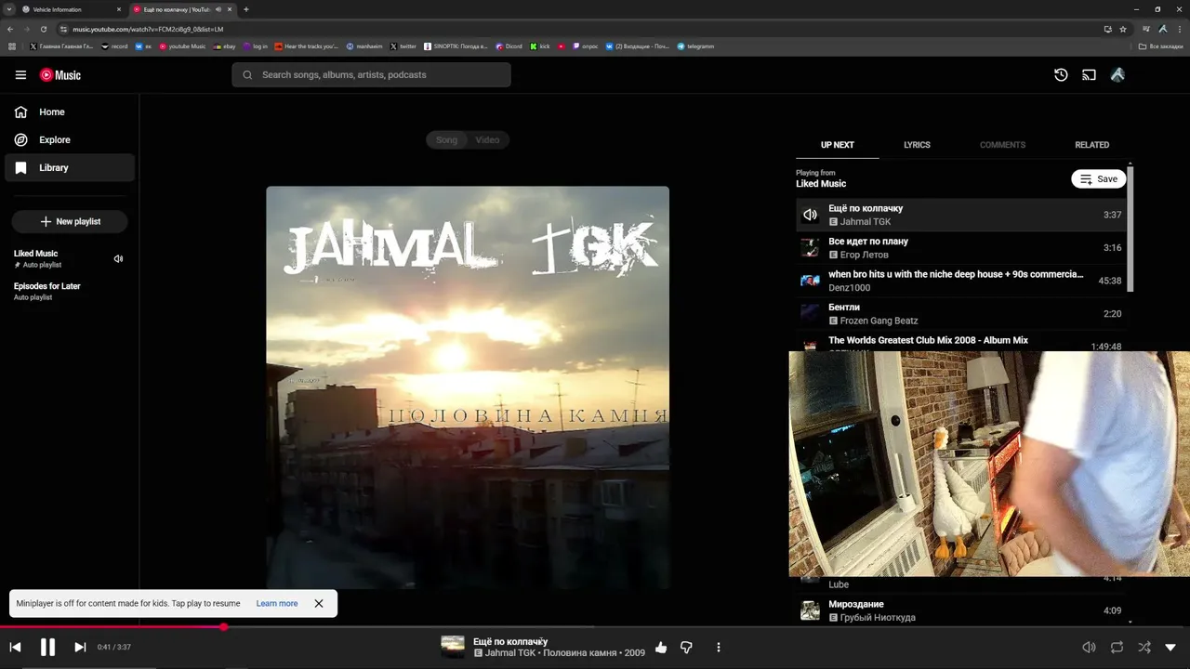This screenshot has width=1190, height=669.
Task: Switch to Video mode
Action: click(488, 140)
